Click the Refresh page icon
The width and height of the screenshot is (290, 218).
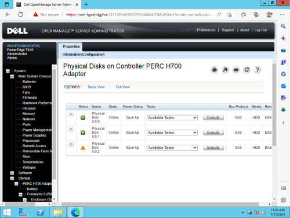click(246, 70)
